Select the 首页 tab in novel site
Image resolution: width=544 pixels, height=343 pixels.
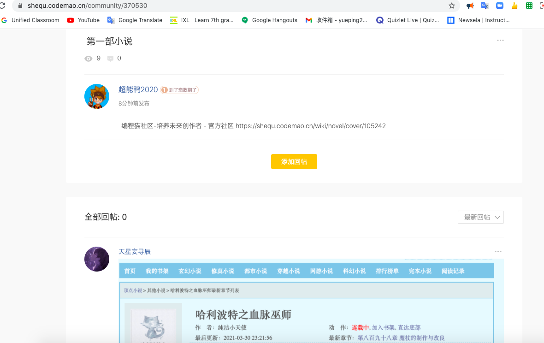point(130,271)
